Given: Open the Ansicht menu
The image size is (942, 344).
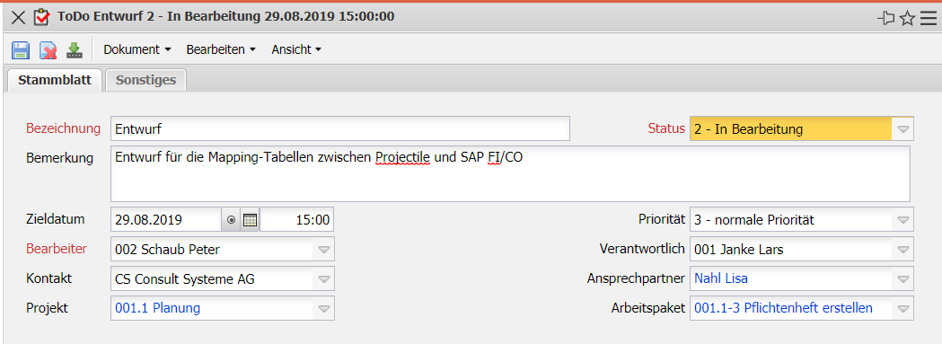Looking at the screenshot, I should point(296,50).
